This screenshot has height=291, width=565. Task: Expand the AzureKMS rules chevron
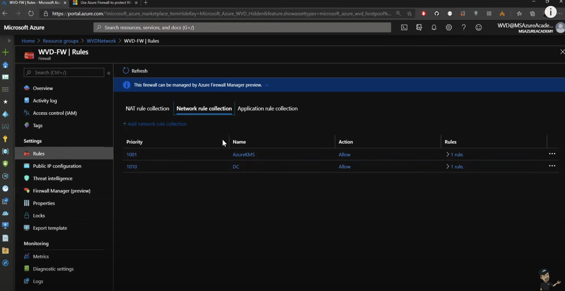pos(448,154)
